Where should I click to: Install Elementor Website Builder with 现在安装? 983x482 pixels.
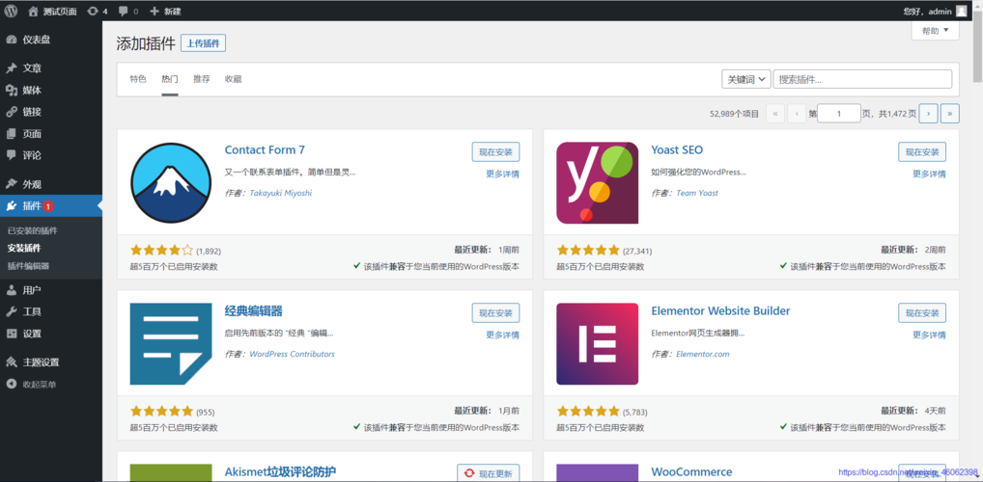click(x=922, y=313)
